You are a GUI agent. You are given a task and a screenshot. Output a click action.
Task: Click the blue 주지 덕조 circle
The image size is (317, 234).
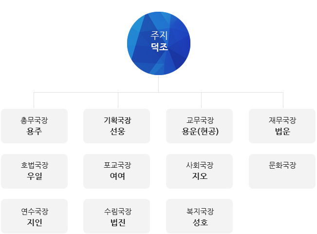coord(159,43)
